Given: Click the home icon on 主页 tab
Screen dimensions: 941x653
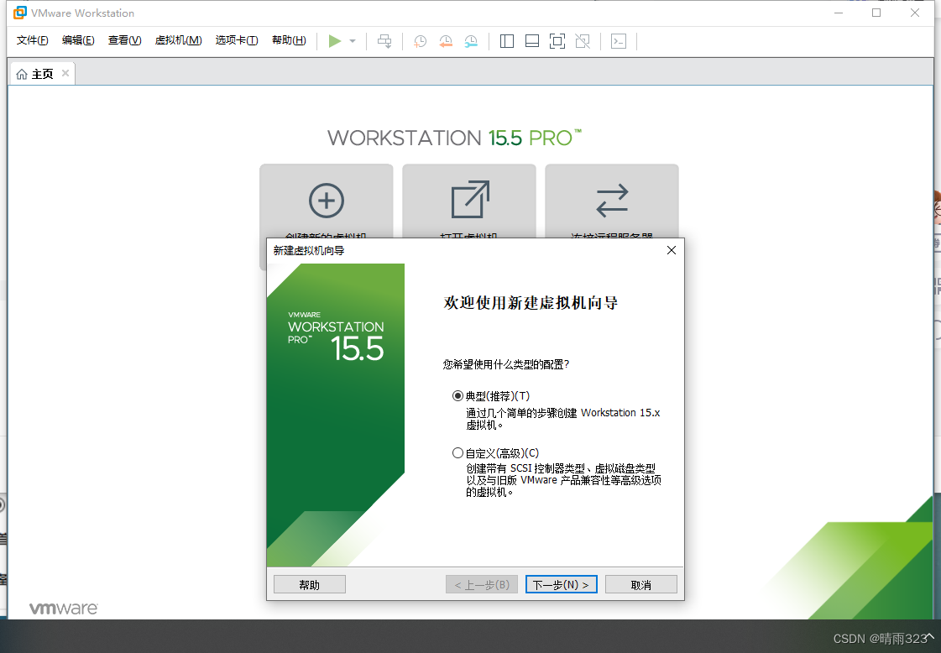Looking at the screenshot, I should (x=22, y=74).
